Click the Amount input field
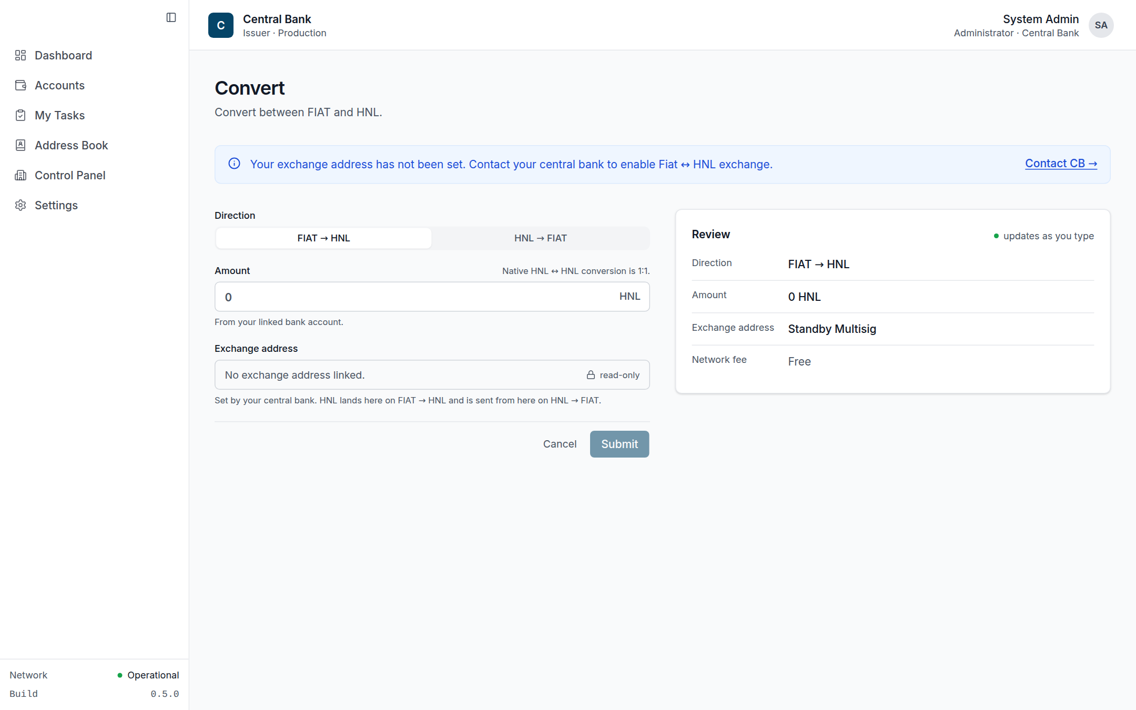1136x710 pixels. [432, 297]
